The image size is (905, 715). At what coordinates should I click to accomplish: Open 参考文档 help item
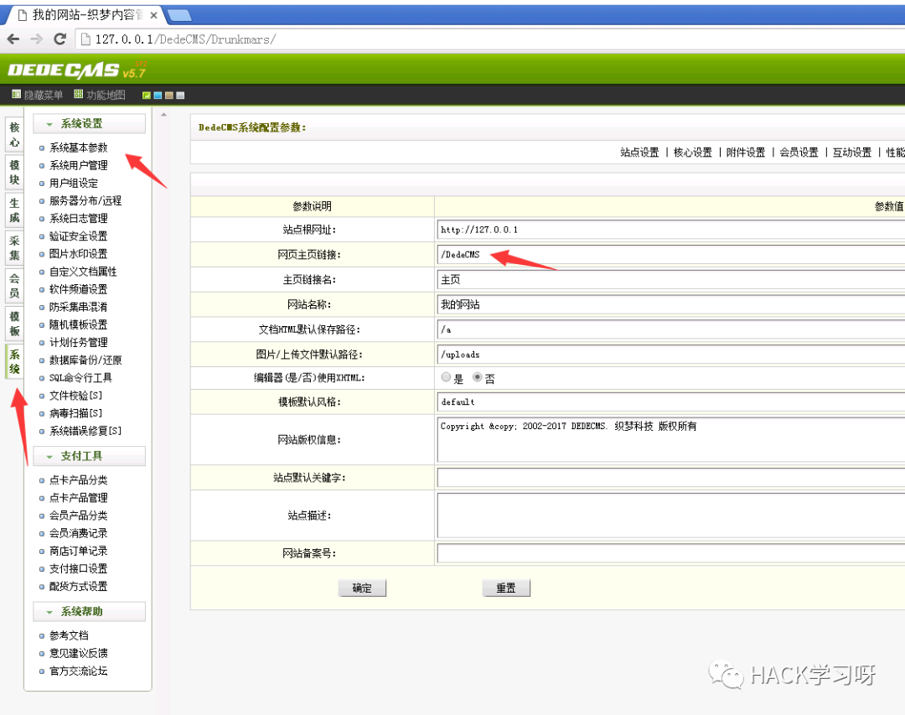pyautogui.click(x=69, y=636)
